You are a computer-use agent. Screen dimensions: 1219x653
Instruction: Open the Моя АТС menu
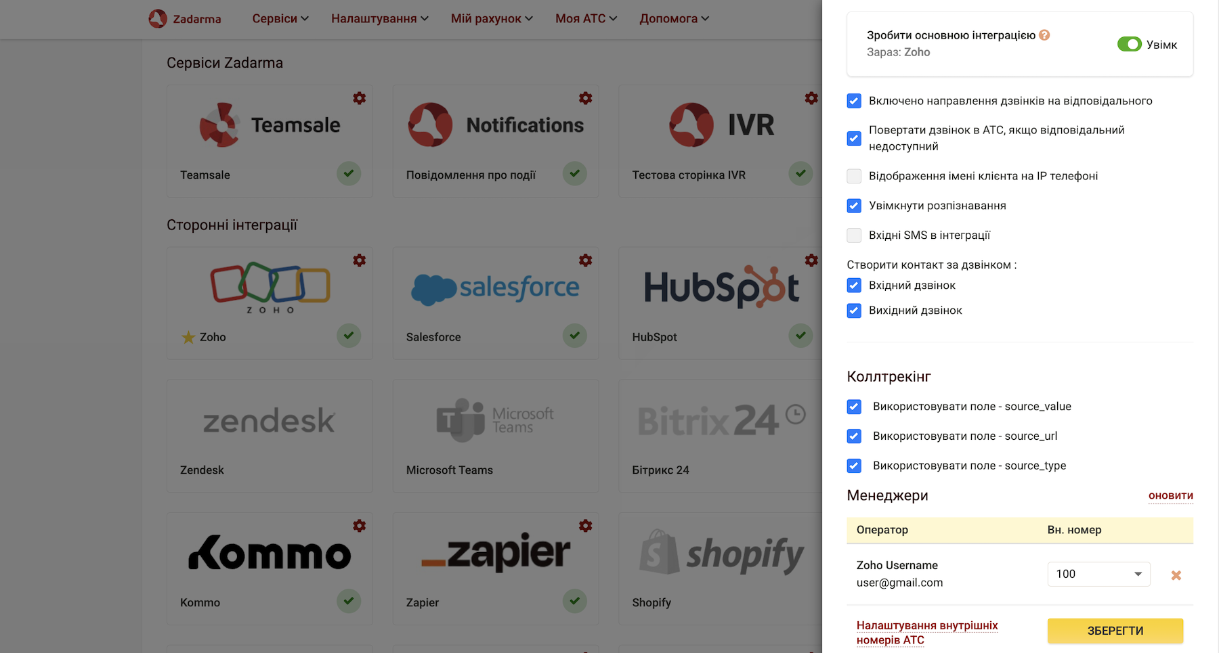586,18
